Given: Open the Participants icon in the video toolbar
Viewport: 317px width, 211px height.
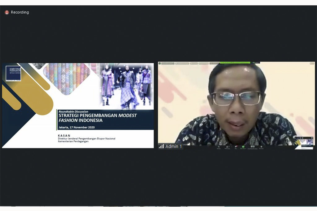Looking at the screenshot, I should pyautogui.click(x=227, y=147).
